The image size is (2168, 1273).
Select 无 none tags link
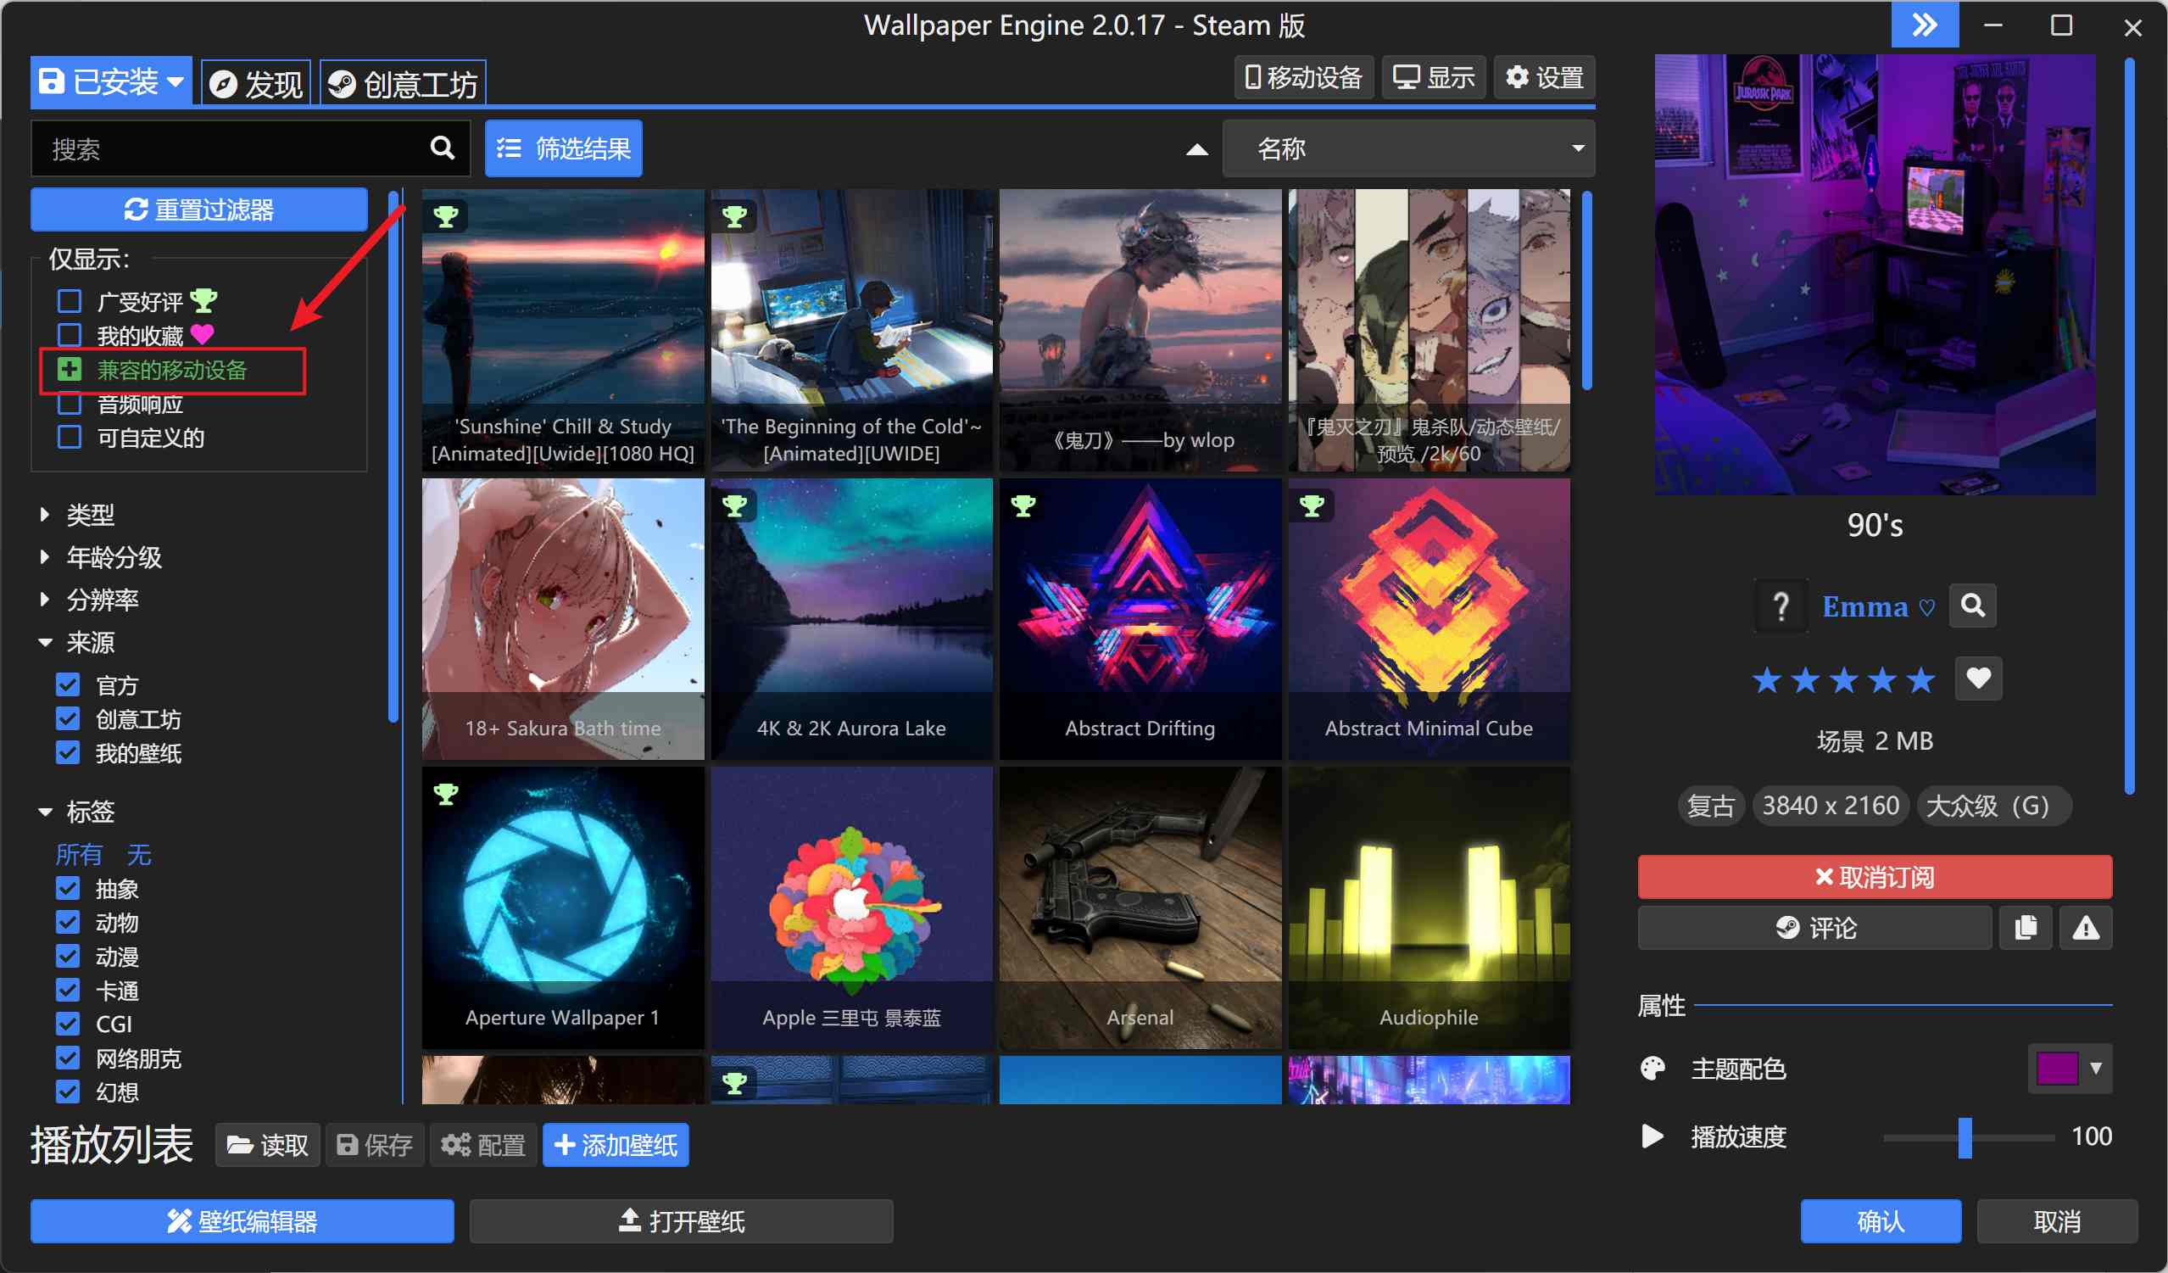pos(138,854)
